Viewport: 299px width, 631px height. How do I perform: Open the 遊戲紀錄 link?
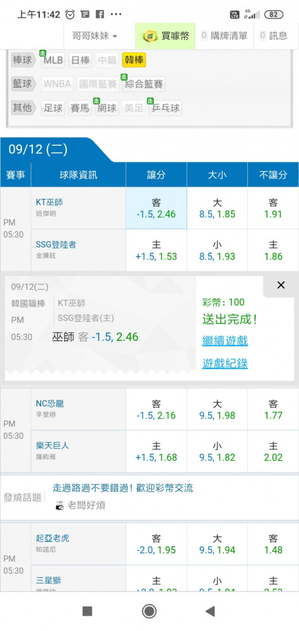[x=225, y=364]
